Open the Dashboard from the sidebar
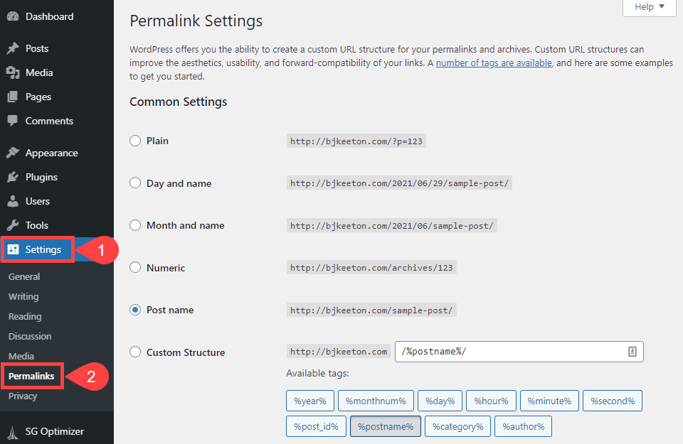 (x=14, y=16)
